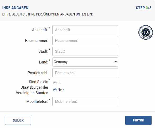Image resolution: width=155 pixels, height=128 pixels.
Task: Click the Mobiltelefon field label
Action: 37,101
